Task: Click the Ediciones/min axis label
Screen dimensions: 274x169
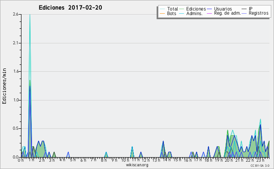Action: 4,86
